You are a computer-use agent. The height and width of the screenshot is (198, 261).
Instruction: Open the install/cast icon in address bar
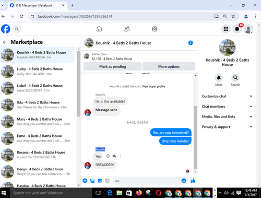(x=217, y=16)
